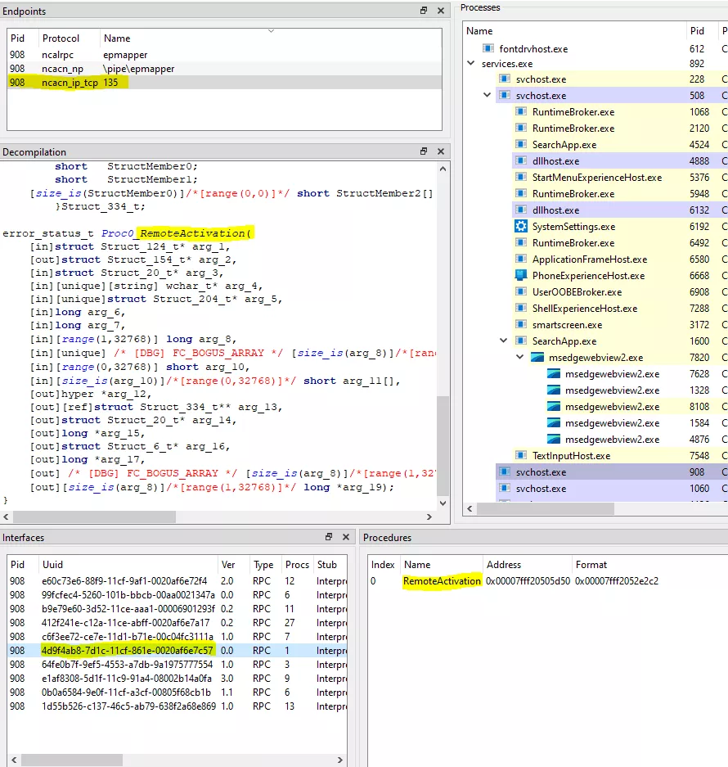Viewport: 728px width, 767px height.
Task: Collapse the SearchApp.exe 1600 subtree
Action: point(504,341)
